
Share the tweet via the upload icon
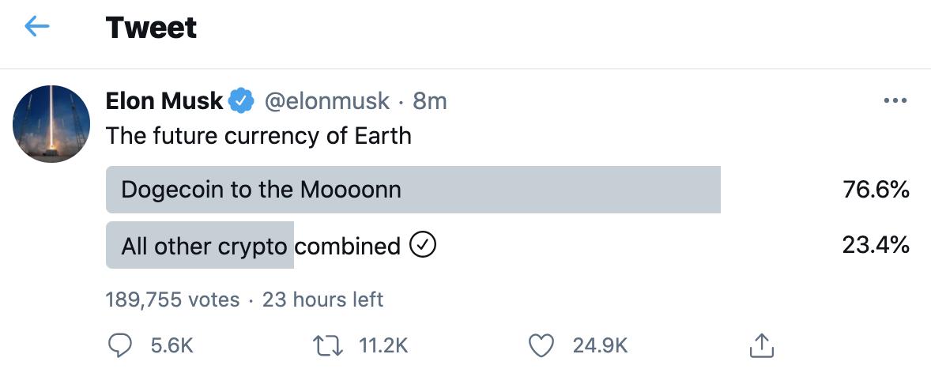759,345
